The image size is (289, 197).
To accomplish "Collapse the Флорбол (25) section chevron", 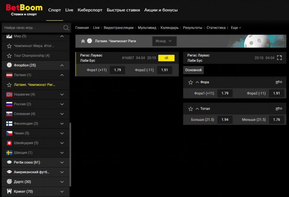I will [x=62, y=65].
